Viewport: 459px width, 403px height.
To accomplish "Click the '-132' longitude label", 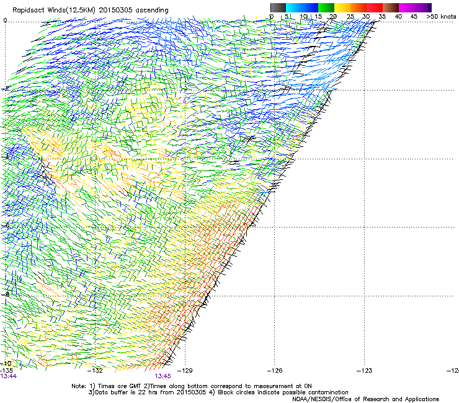I will click(96, 371).
